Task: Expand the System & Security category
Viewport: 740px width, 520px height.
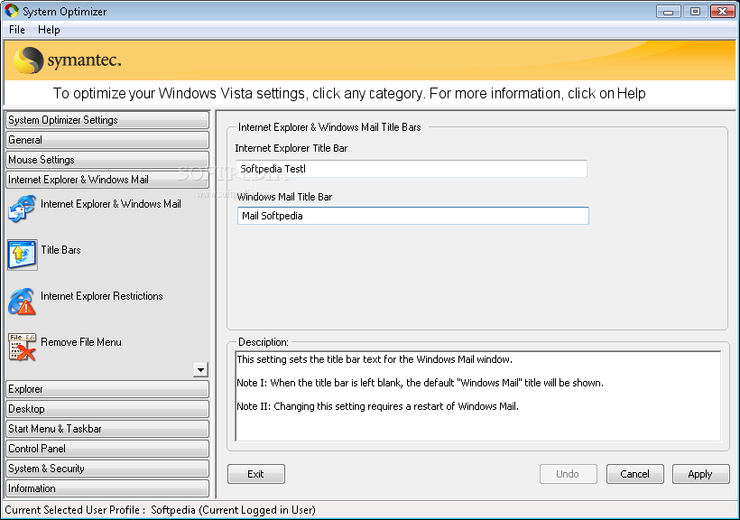Action: point(107,469)
